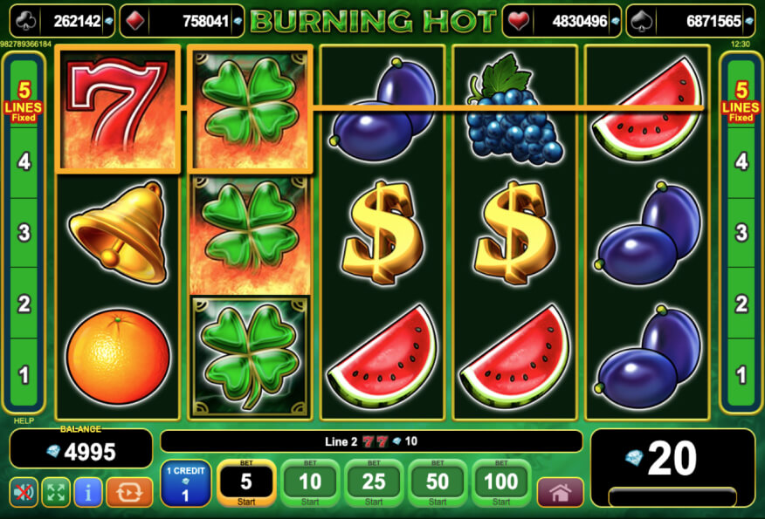Choose the bet 50 start button
This screenshot has width=765, height=519.
coord(438,483)
